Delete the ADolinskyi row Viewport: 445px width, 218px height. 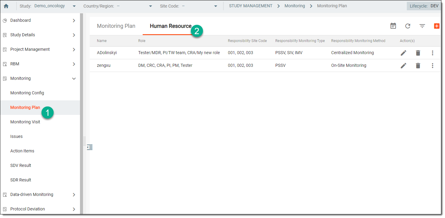[418, 53]
